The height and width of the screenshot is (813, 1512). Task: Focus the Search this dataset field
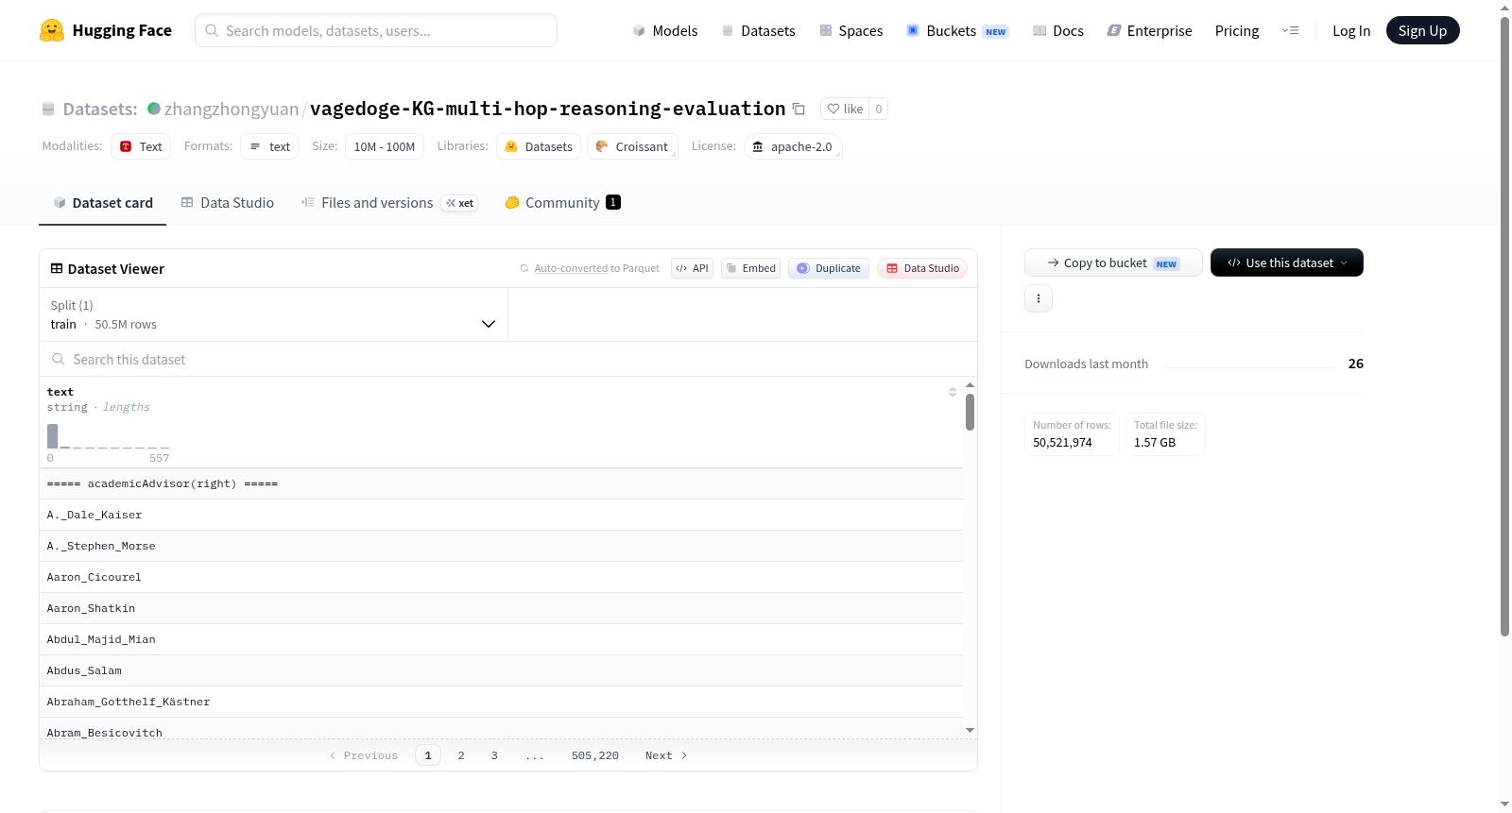tap(508, 360)
